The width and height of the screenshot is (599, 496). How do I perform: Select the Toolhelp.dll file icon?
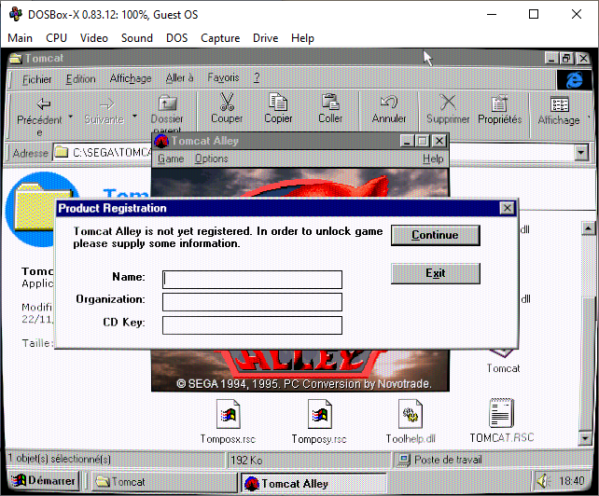pos(411,414)
